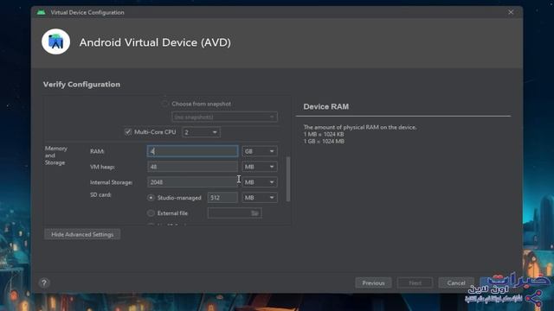Click the external file browse folder icon

point(254,213)
